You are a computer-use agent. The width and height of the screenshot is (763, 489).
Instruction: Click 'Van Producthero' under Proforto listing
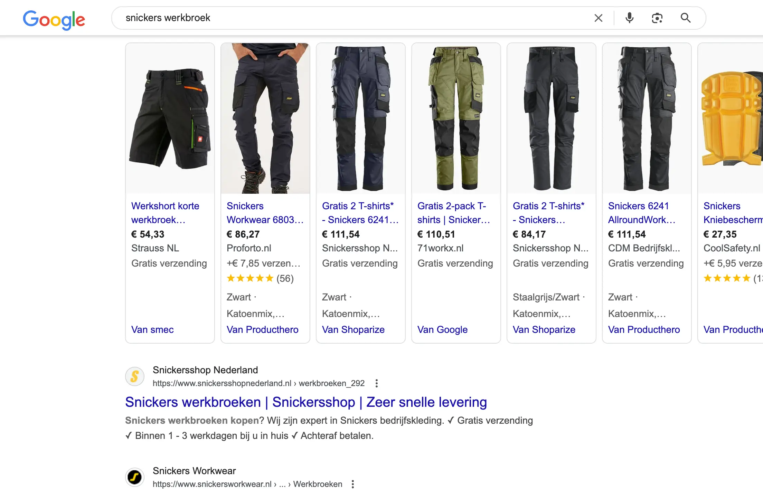pos(263,329)
